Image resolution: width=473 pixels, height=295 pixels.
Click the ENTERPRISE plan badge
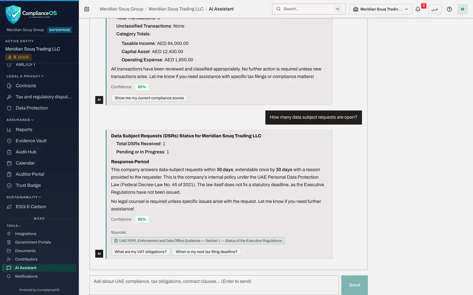(60, 30)
